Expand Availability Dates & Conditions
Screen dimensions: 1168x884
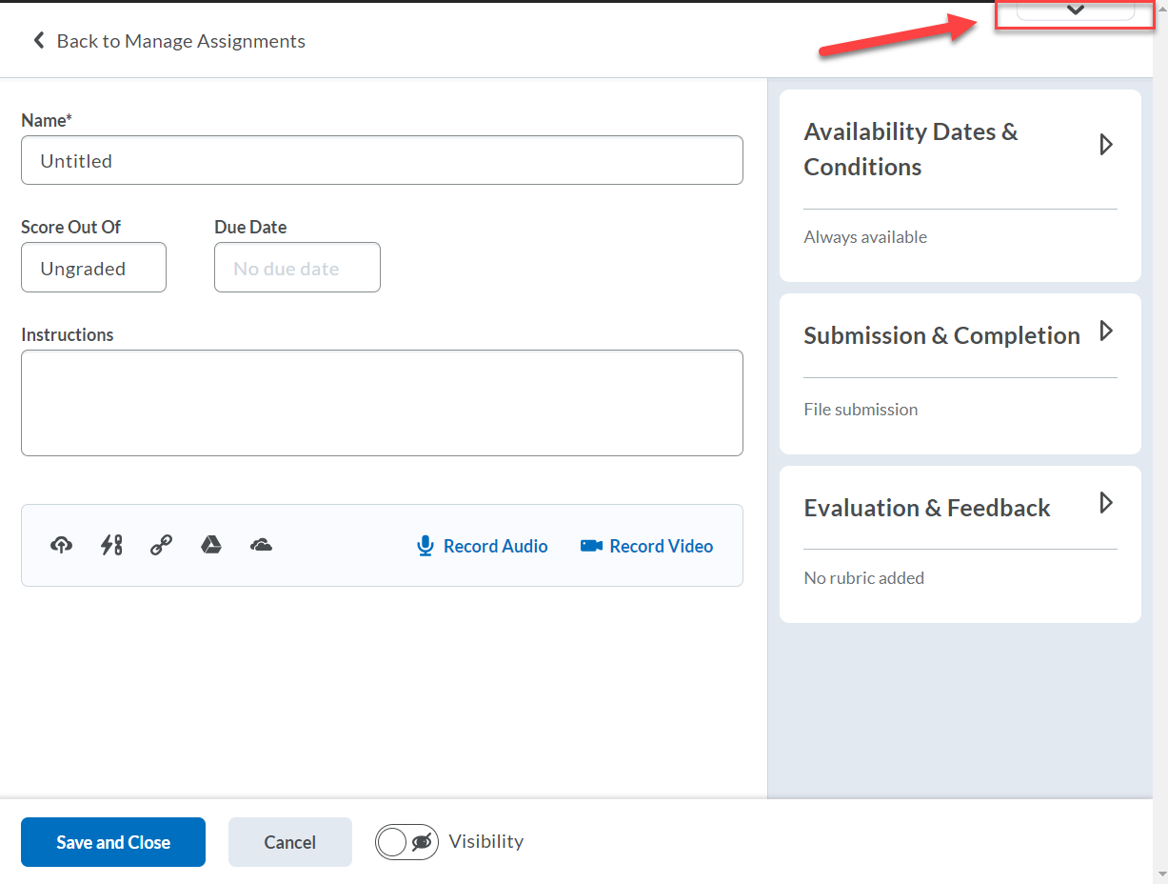1106,145
